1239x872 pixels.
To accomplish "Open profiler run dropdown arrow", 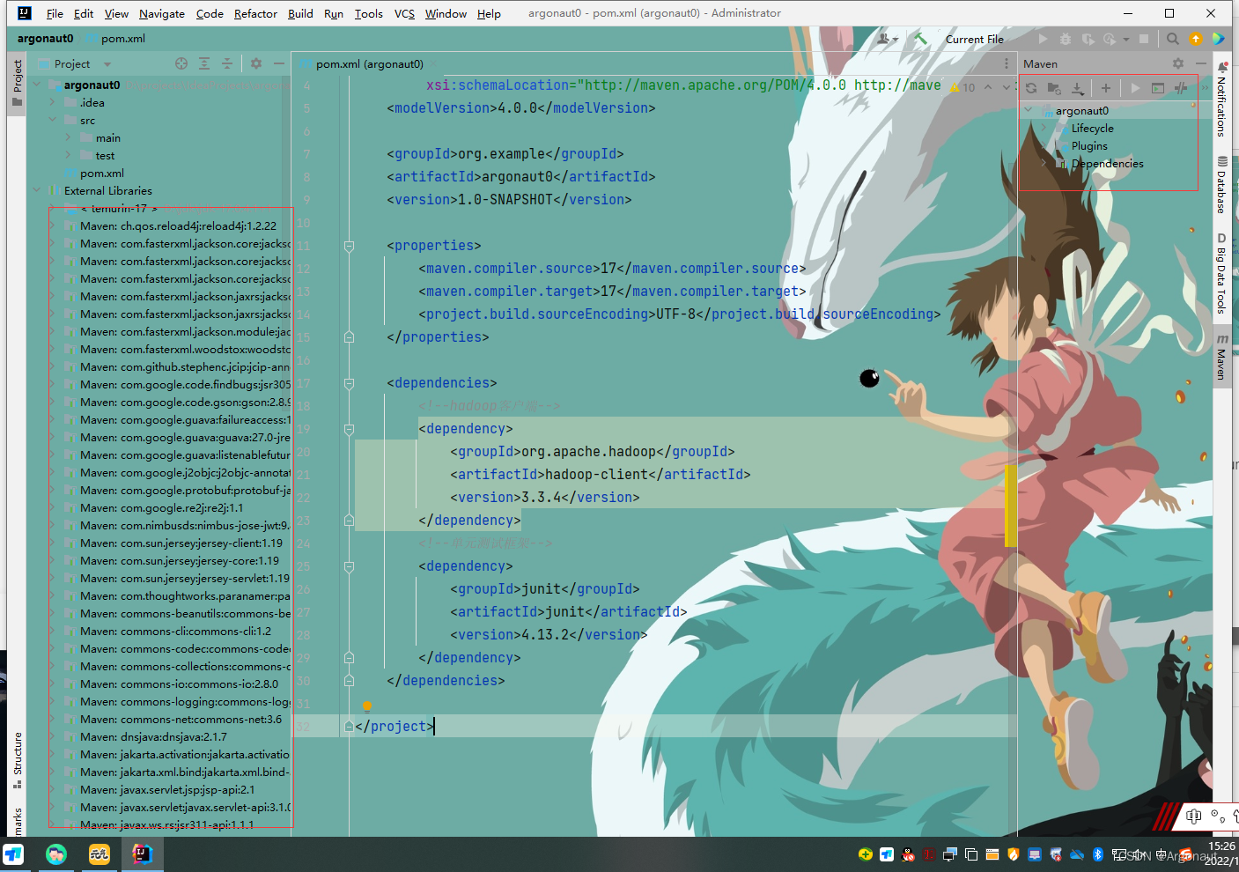I will point(1126,39).
